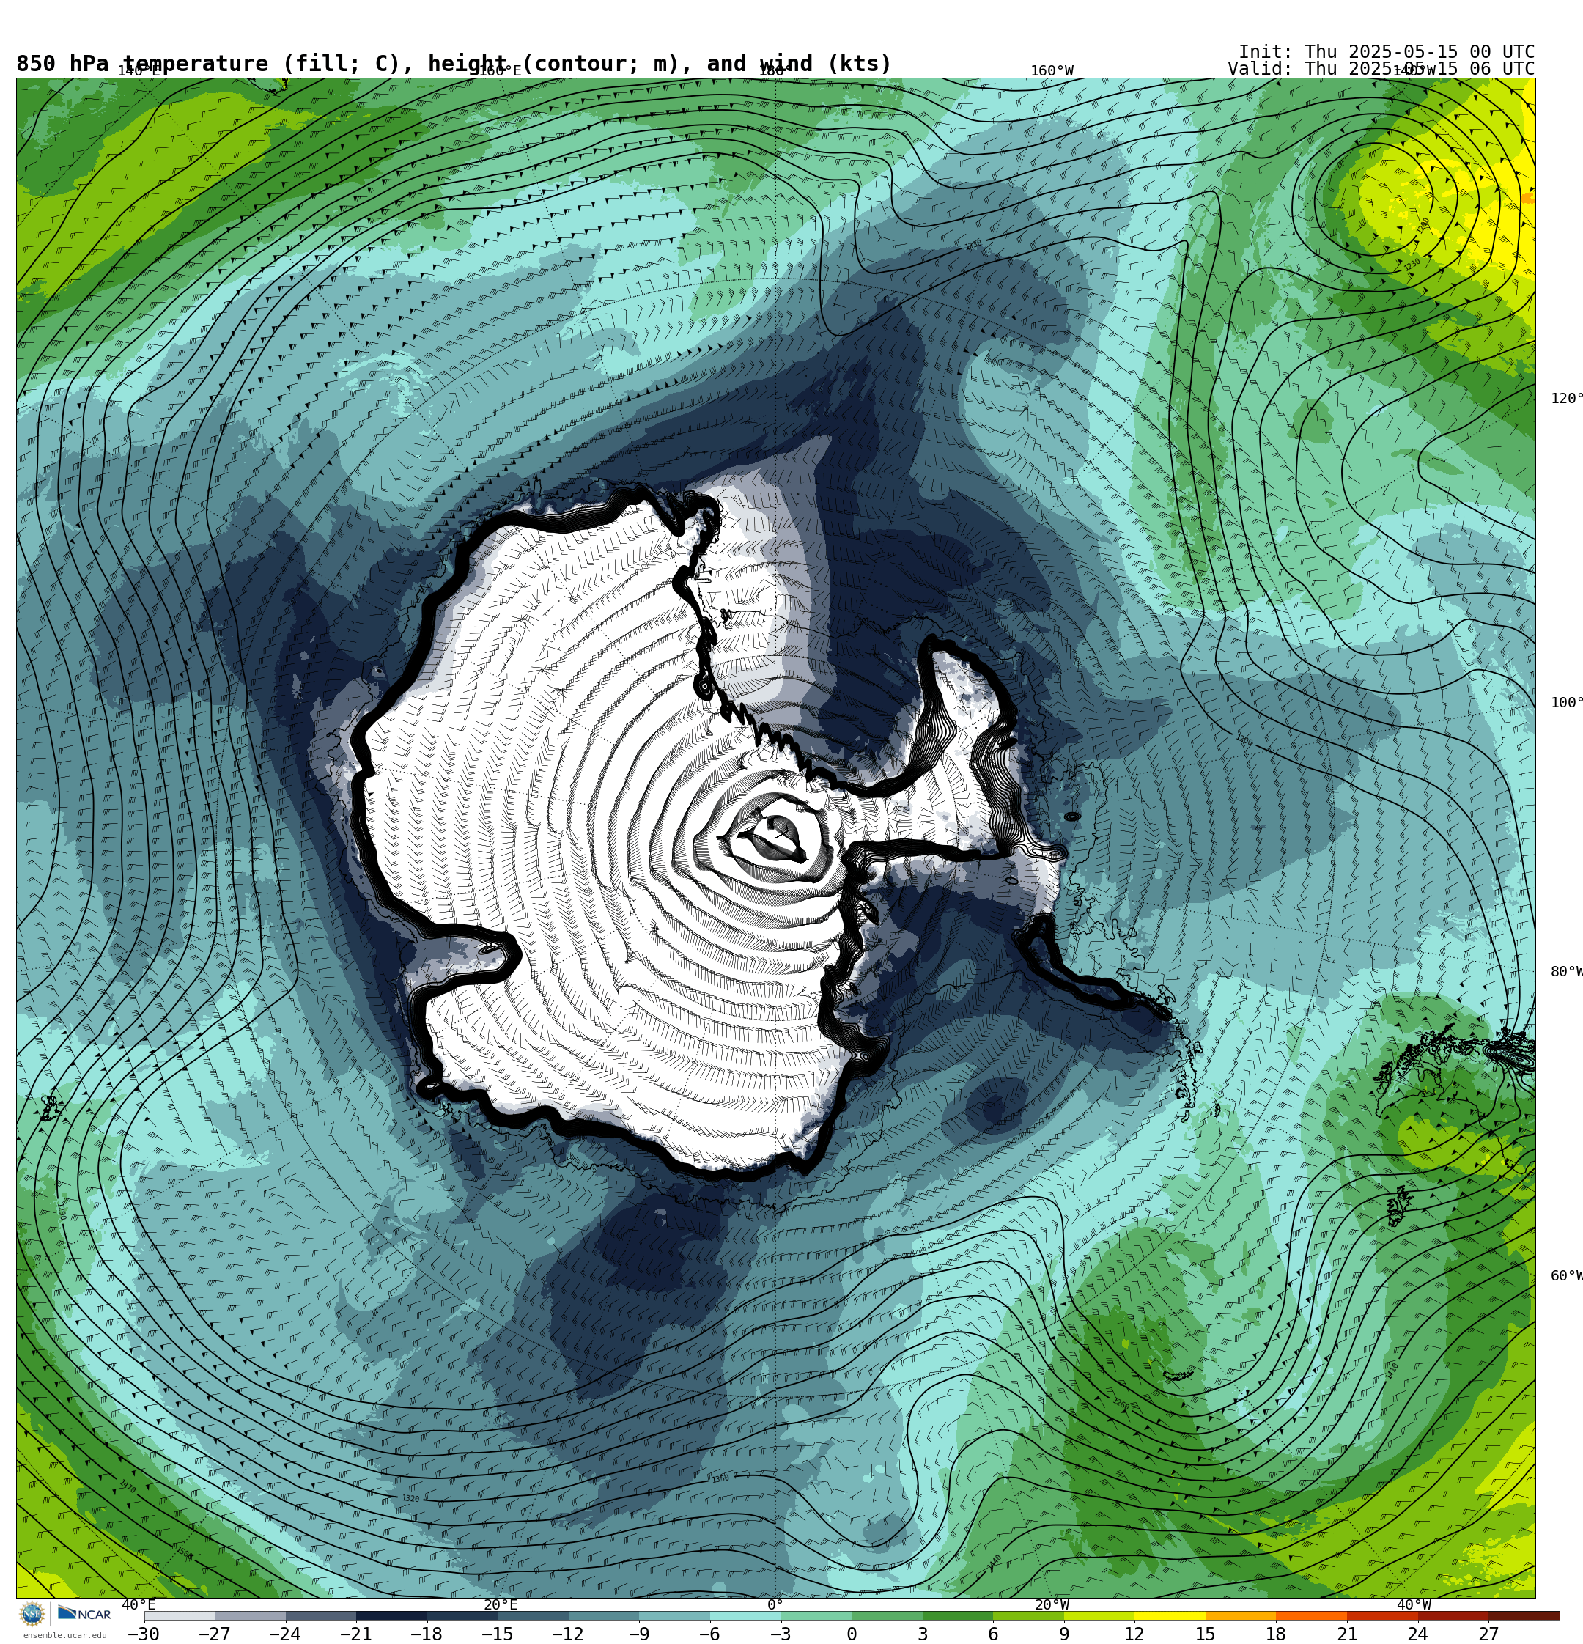Click the 120° longitude label on right edge

pos(1566,399)
